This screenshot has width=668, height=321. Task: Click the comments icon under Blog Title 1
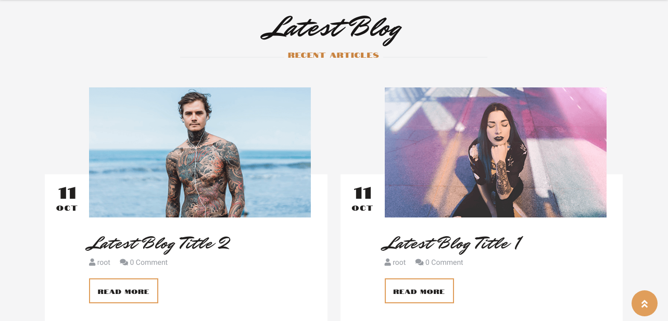pyautogui.click(x=420, y=262)
